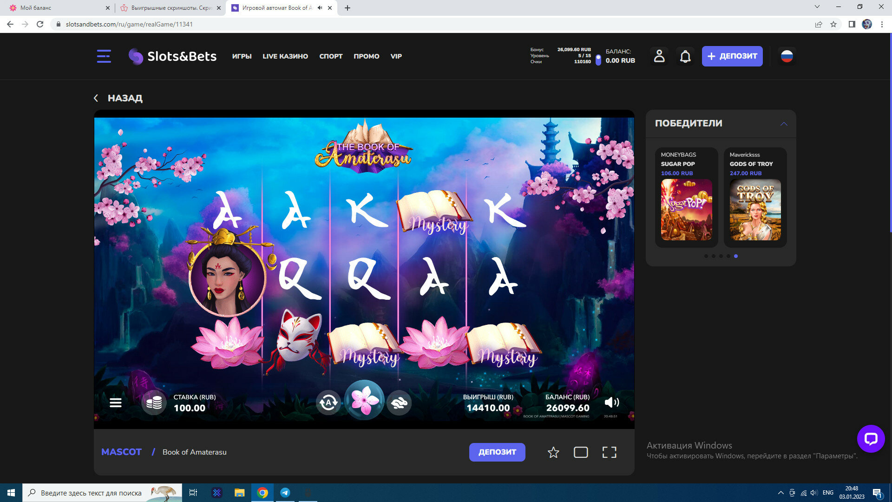892x502 pixels.
Task: Switch to the Мой баланс browser tab
Action: [56, 8]
